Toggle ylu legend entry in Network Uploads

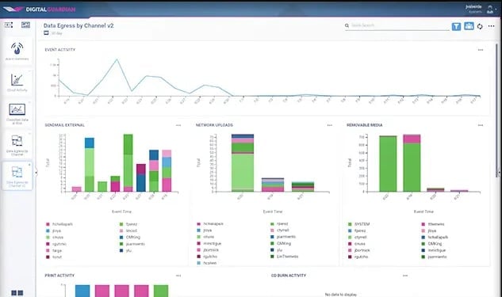tap(277, 250)
